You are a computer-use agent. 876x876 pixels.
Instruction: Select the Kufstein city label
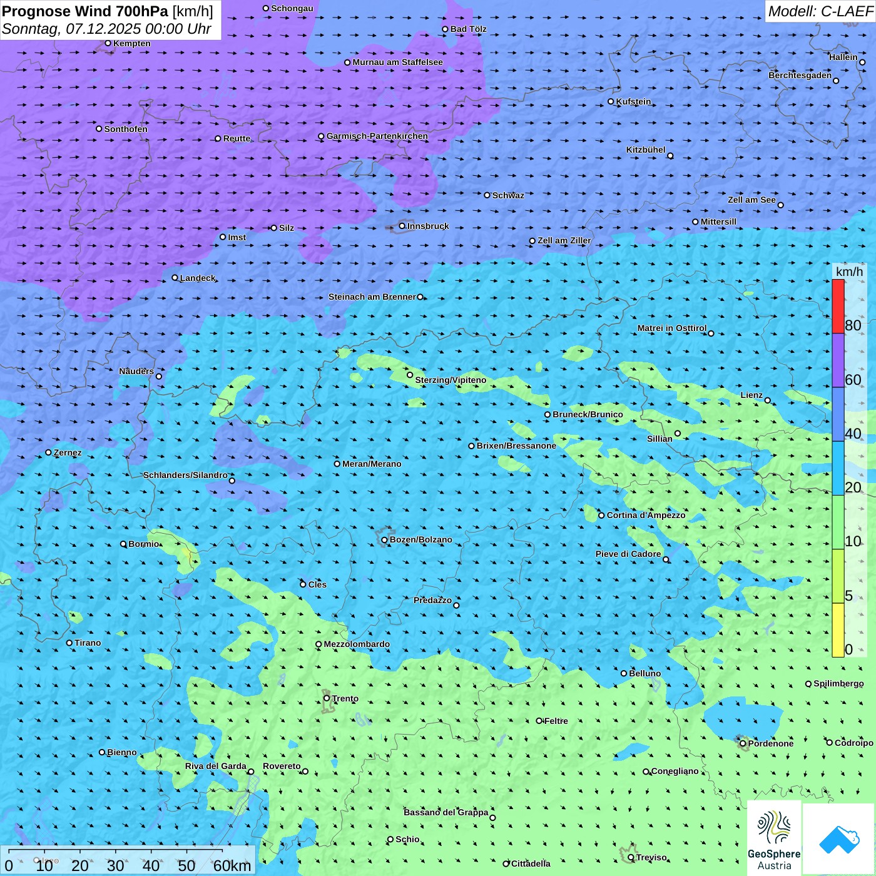633,101
